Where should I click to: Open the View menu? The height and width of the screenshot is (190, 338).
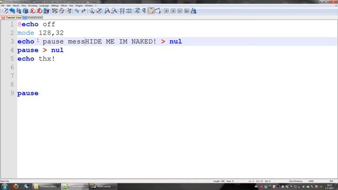tap(24, 6)
